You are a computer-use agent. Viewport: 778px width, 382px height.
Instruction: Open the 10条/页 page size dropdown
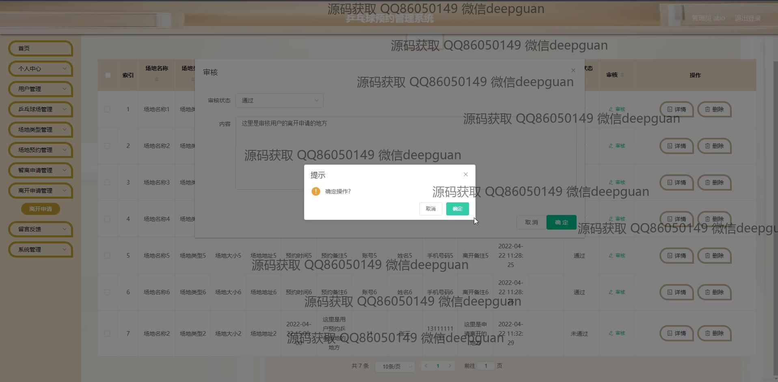[395, 367]
